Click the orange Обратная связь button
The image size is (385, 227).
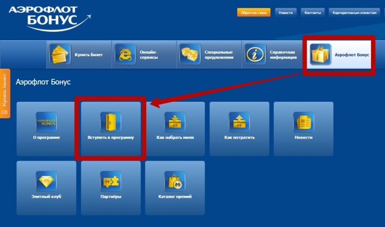point(254,12)
